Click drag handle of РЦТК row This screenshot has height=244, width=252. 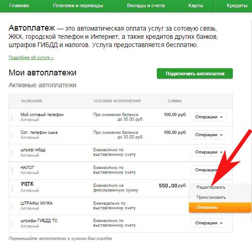(x=12, y=188)
